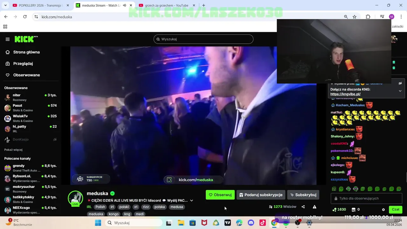Image resolution: width=407 pixels, height=229 pixels.
Task: Bookmark this page with star icon
Action: pyautogui.click(x=355, y=17)
